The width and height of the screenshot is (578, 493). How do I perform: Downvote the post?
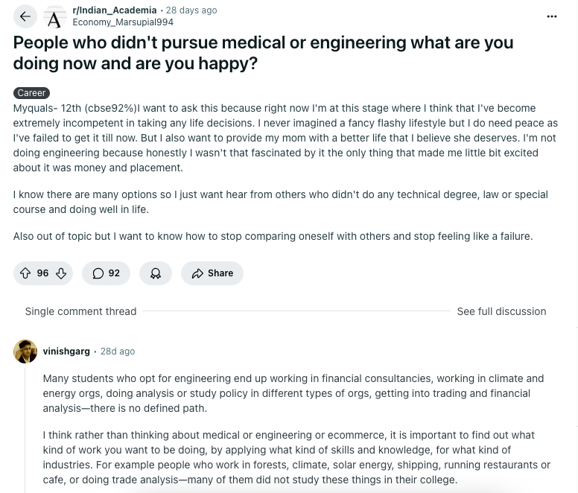[61, 273]
